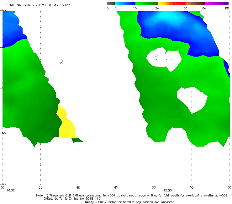Click the NOAA/NESDIS Center for Satellite Applications credit
This screenshot has width=232, height=204.
129,202
